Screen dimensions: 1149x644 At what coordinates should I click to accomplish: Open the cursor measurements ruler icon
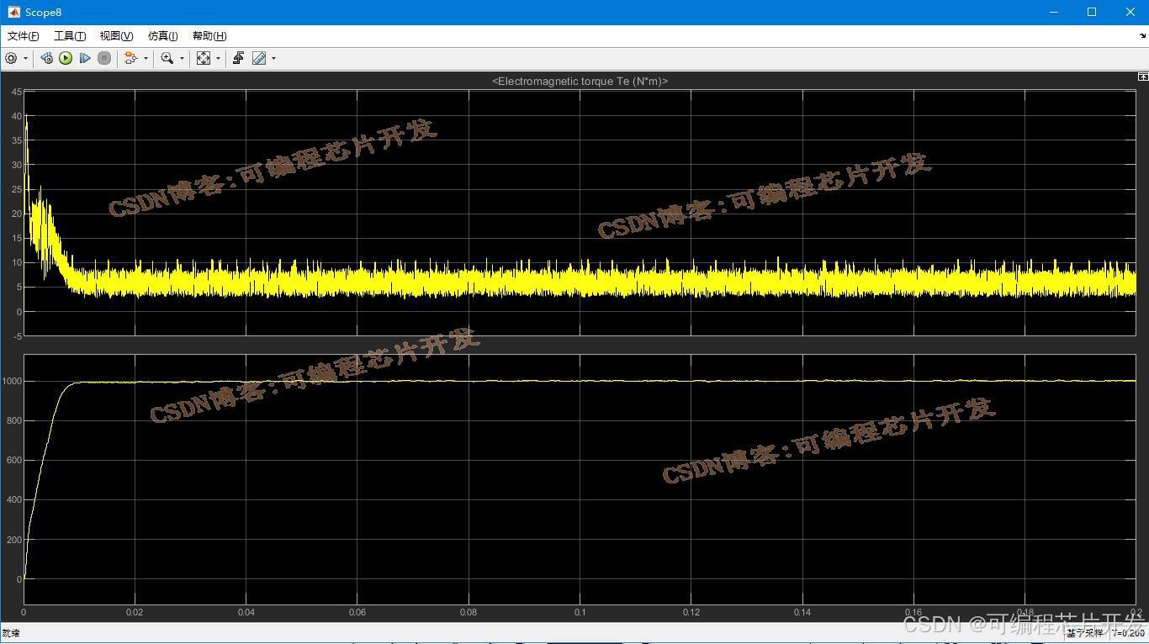[259, 58]
